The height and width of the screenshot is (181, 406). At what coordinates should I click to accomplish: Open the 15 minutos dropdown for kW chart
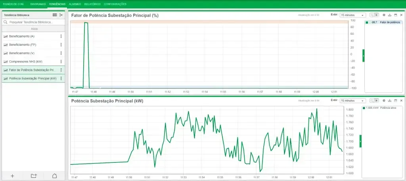tap(352, 100)
